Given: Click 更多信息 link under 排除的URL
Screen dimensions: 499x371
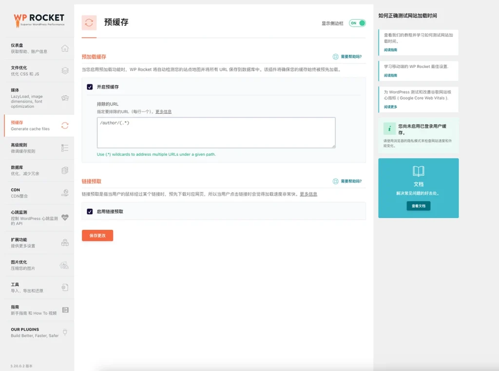Looking at the screenshot, I should coord(163,111).
